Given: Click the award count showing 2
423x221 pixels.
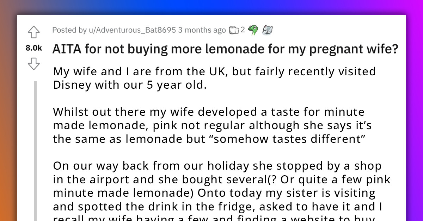Looking at the screenshot, I should [243, 30].
